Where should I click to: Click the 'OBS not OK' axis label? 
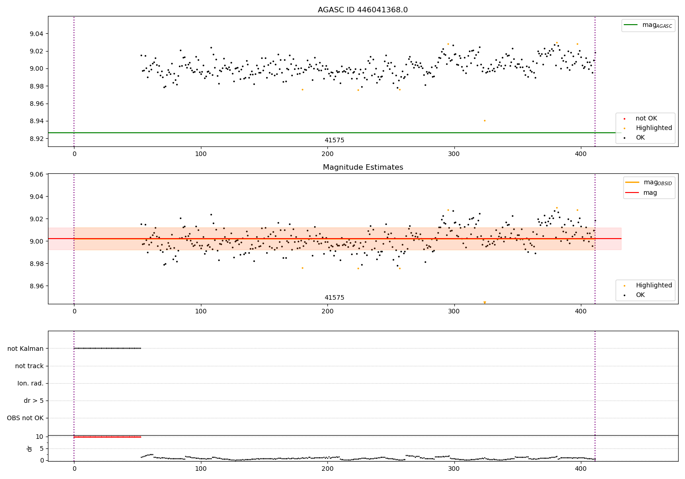pyautogui.click(x=26, y=418)
